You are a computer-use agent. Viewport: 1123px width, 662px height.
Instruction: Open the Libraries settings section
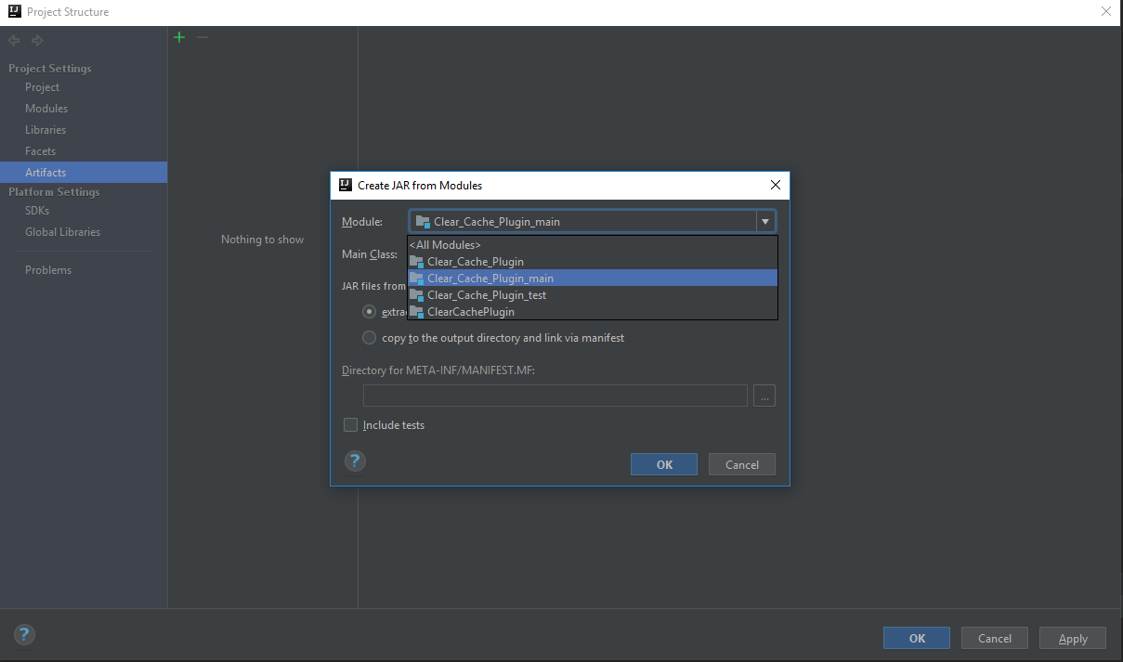tap(46, 130)
